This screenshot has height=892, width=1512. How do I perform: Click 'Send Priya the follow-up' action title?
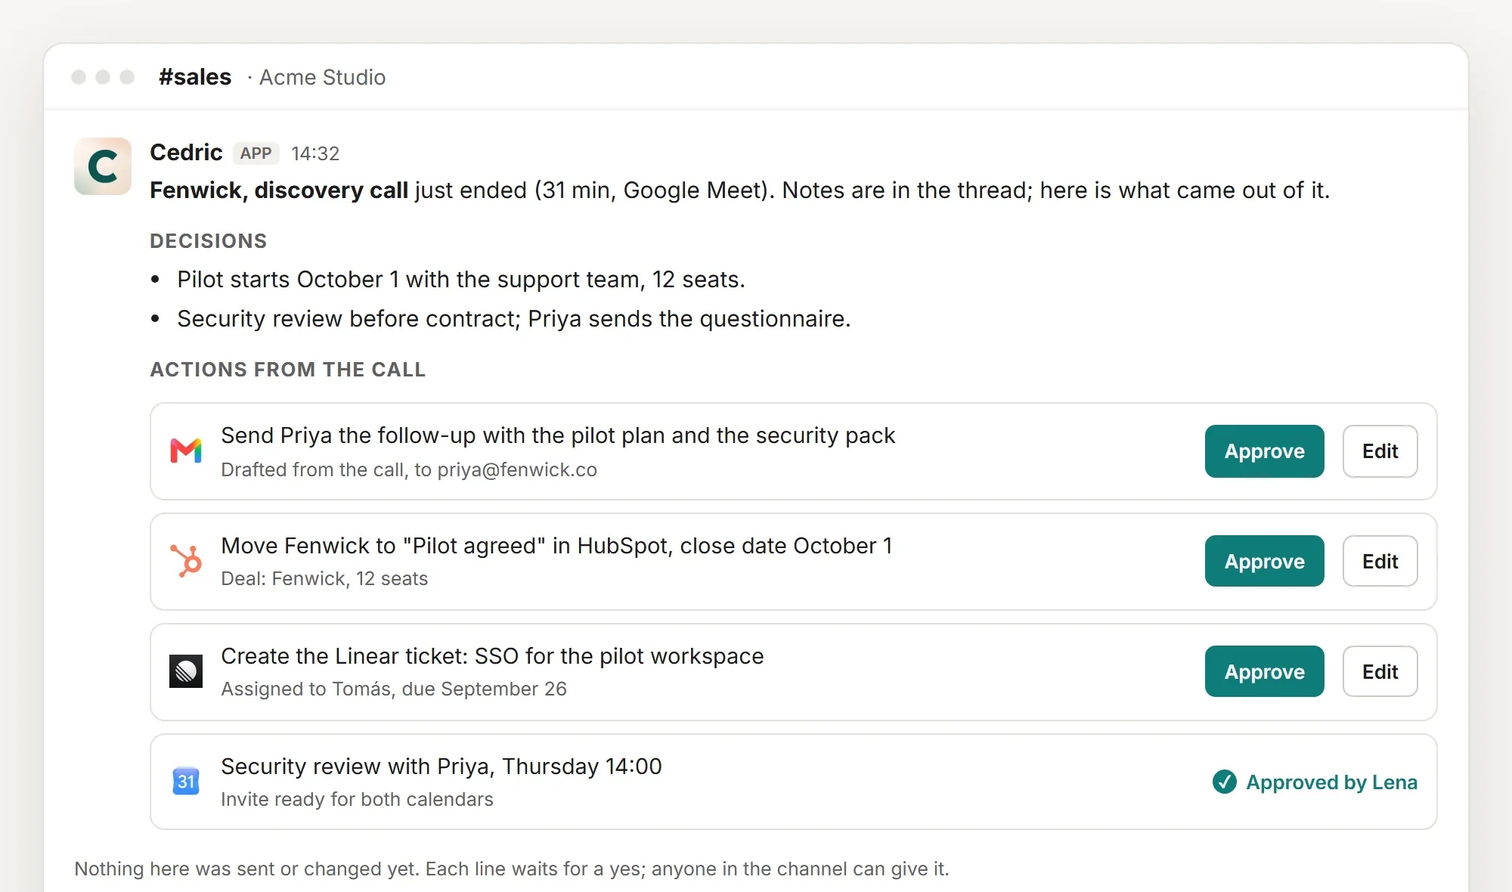(x=558, y=435)
